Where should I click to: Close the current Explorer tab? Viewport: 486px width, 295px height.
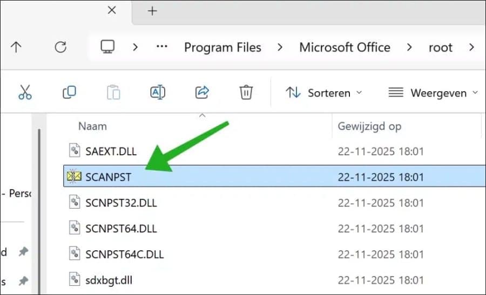(x=112, y=10)
